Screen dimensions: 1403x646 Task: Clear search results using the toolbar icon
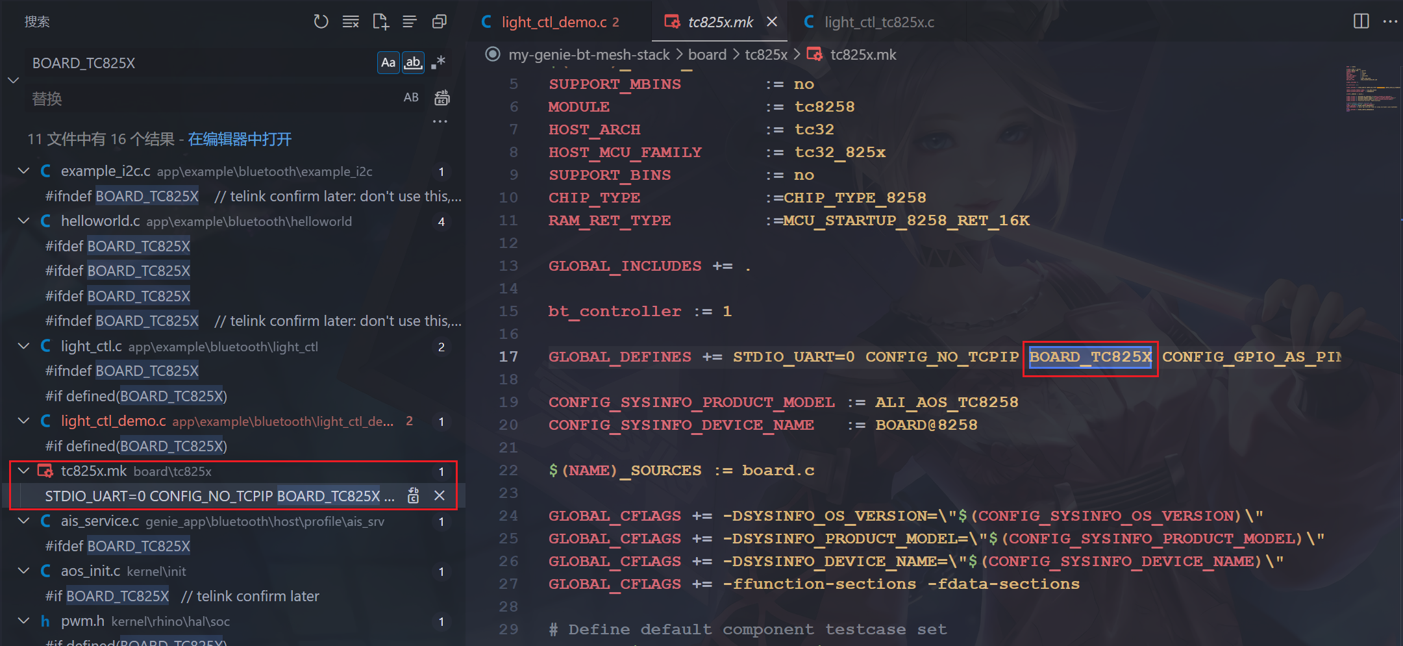351,22
